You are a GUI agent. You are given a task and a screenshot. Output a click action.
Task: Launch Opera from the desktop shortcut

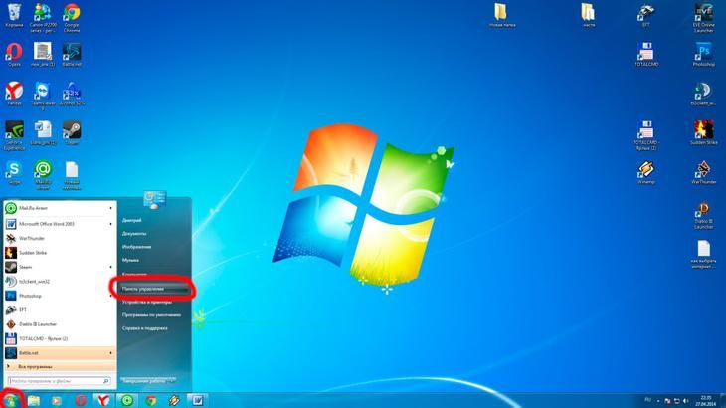click(x=14, y=55)
